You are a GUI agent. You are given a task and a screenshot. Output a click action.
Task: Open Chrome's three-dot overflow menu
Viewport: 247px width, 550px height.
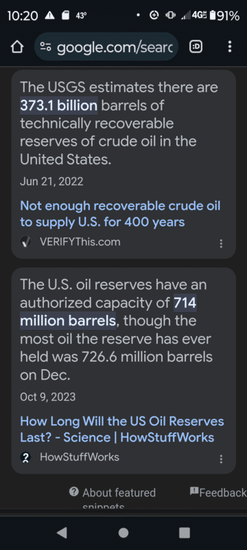pos(230,47)
